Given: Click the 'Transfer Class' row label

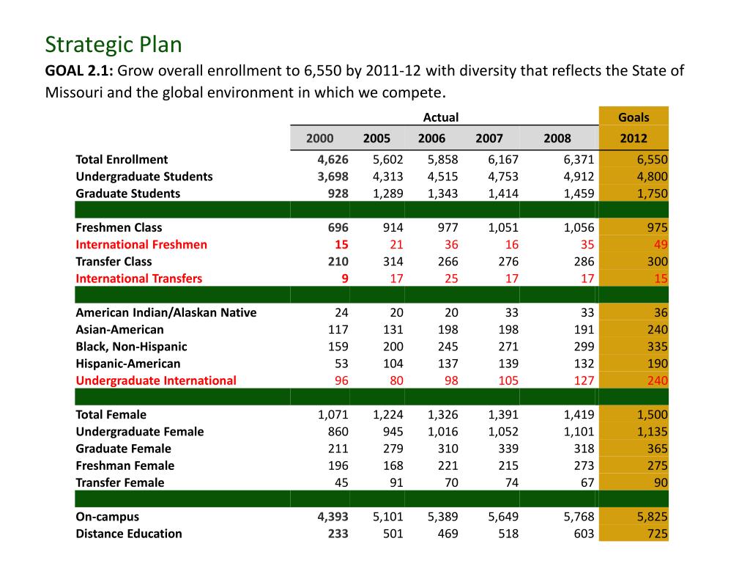Looking at the screenshot, I should click(114, 262).
